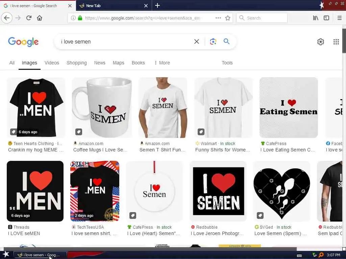The width and height of the screenshot is (346, 259).
Task: Click the browser address bar URL
Action: (142, 18)
